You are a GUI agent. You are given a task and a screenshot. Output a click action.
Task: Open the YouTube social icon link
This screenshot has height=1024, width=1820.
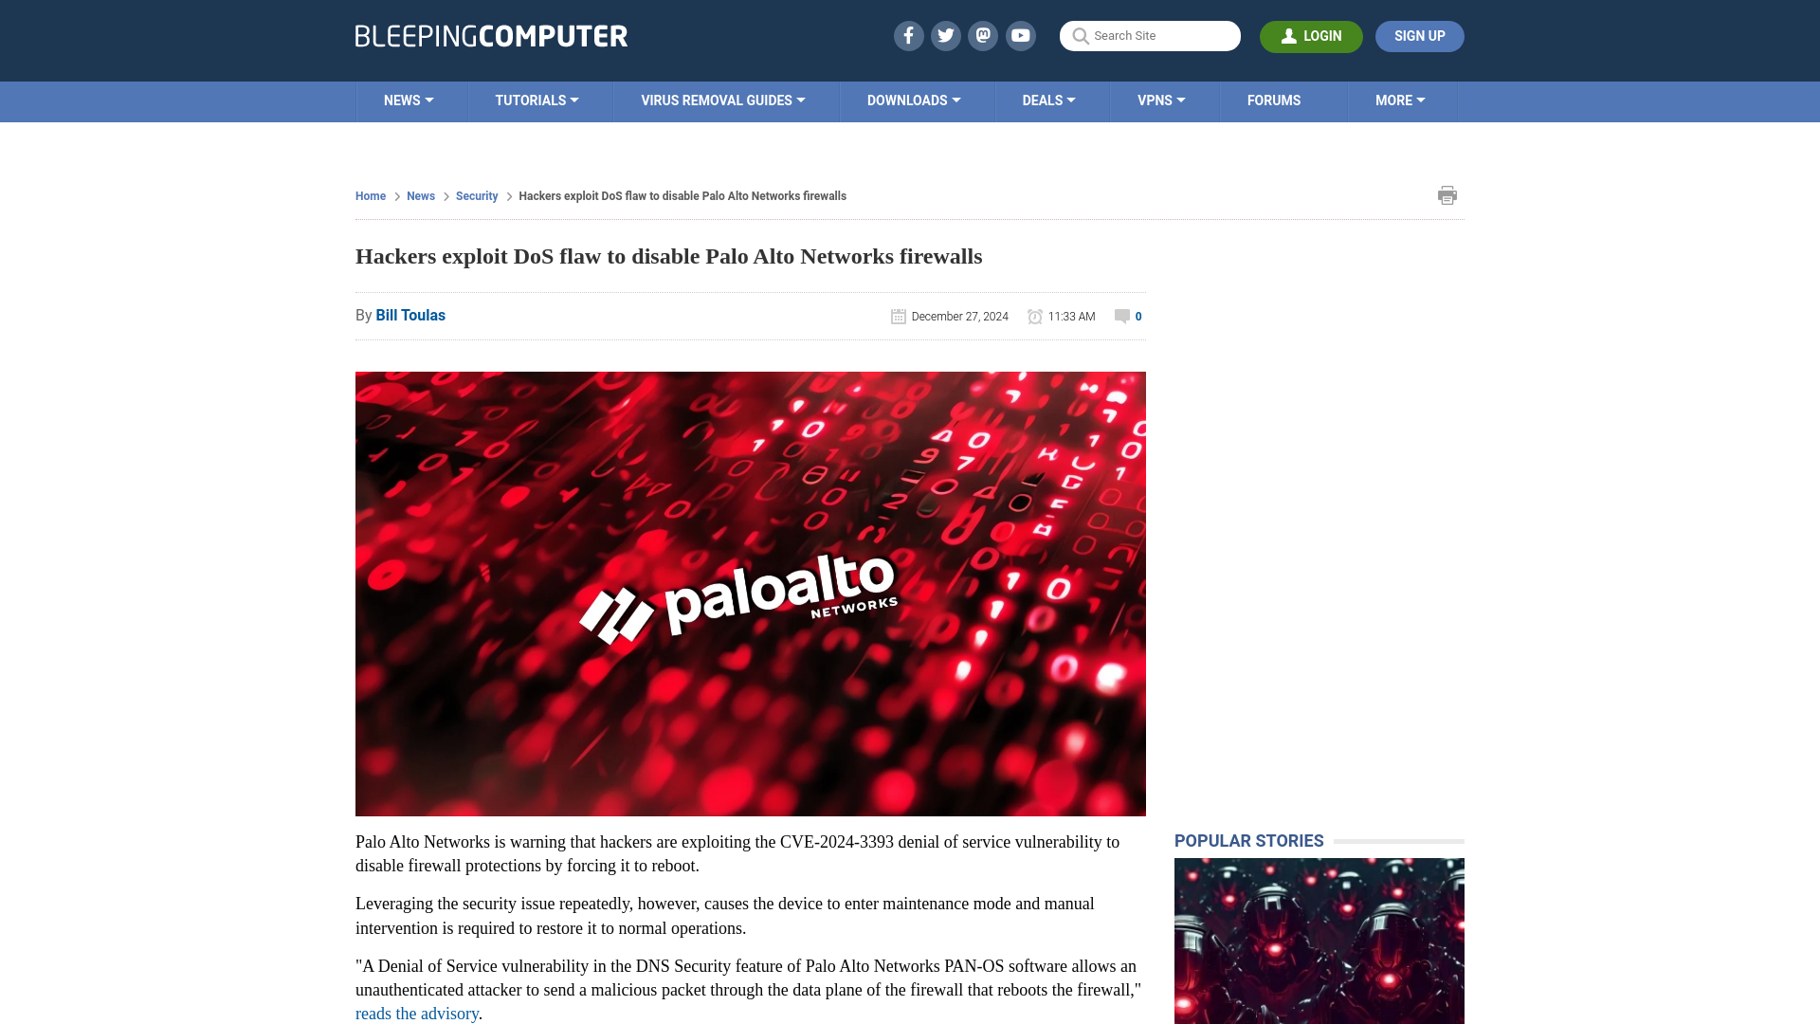pyautogui.click(x=1021, y=35)
